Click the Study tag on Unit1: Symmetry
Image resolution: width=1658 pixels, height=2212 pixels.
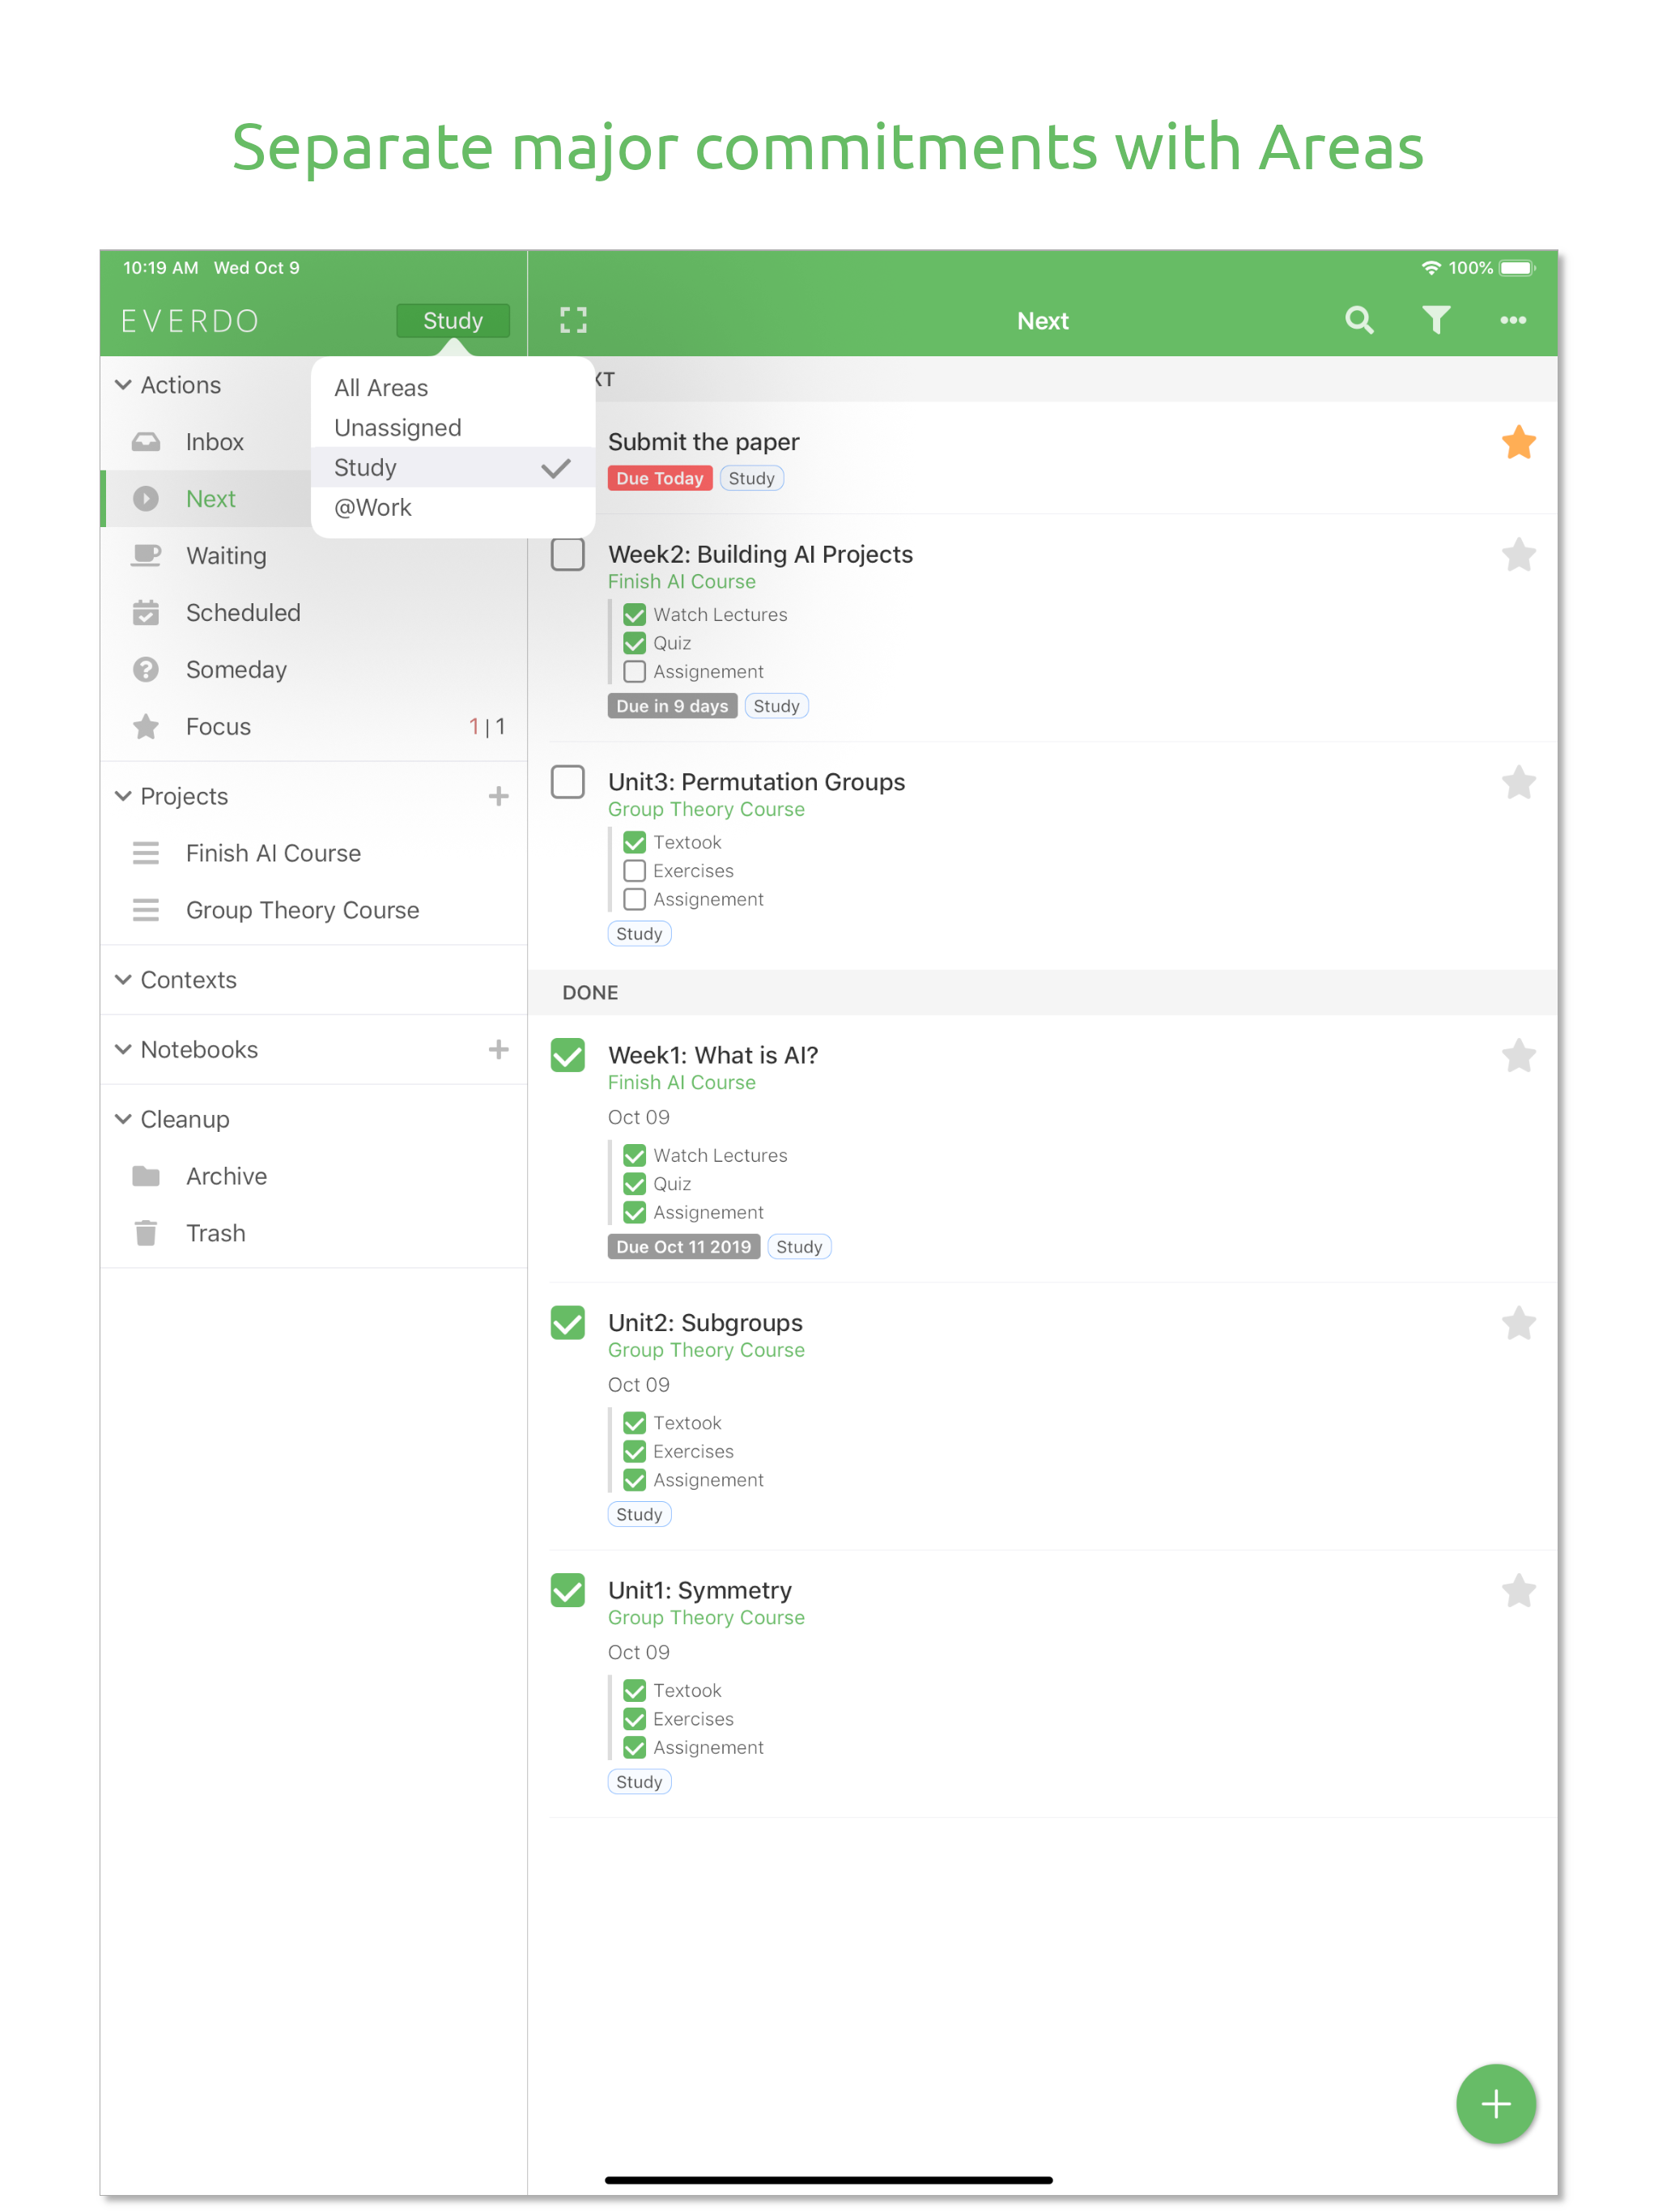(x=639, y=1783)
